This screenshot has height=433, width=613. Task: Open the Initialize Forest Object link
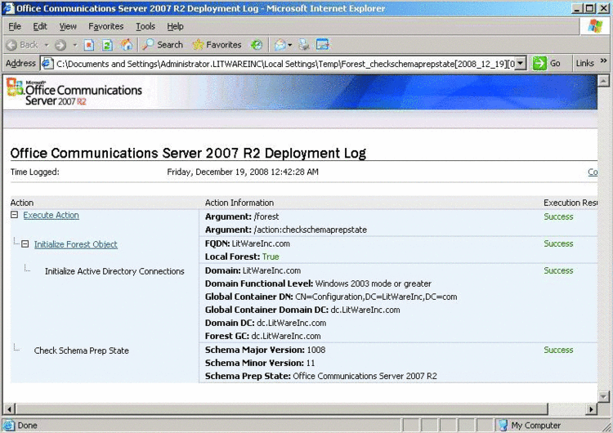coord(76,244)
